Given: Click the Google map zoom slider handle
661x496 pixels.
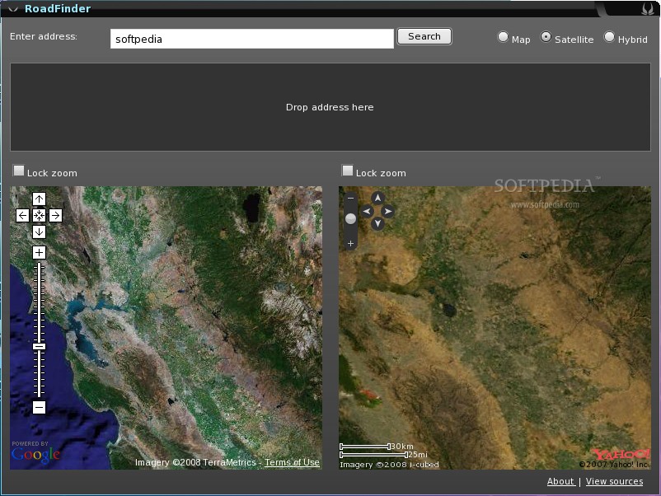Looking at the screenshot, I should [x=39, y=346].
